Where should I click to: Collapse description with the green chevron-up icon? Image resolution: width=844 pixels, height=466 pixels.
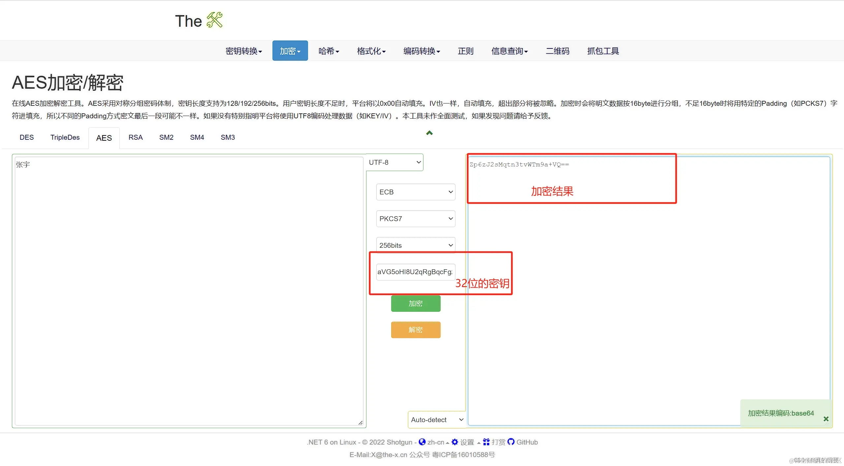pos(429,133)
